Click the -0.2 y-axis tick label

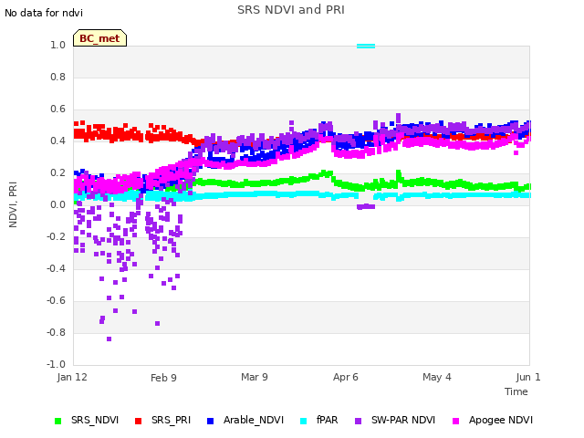tap(56, 237)
